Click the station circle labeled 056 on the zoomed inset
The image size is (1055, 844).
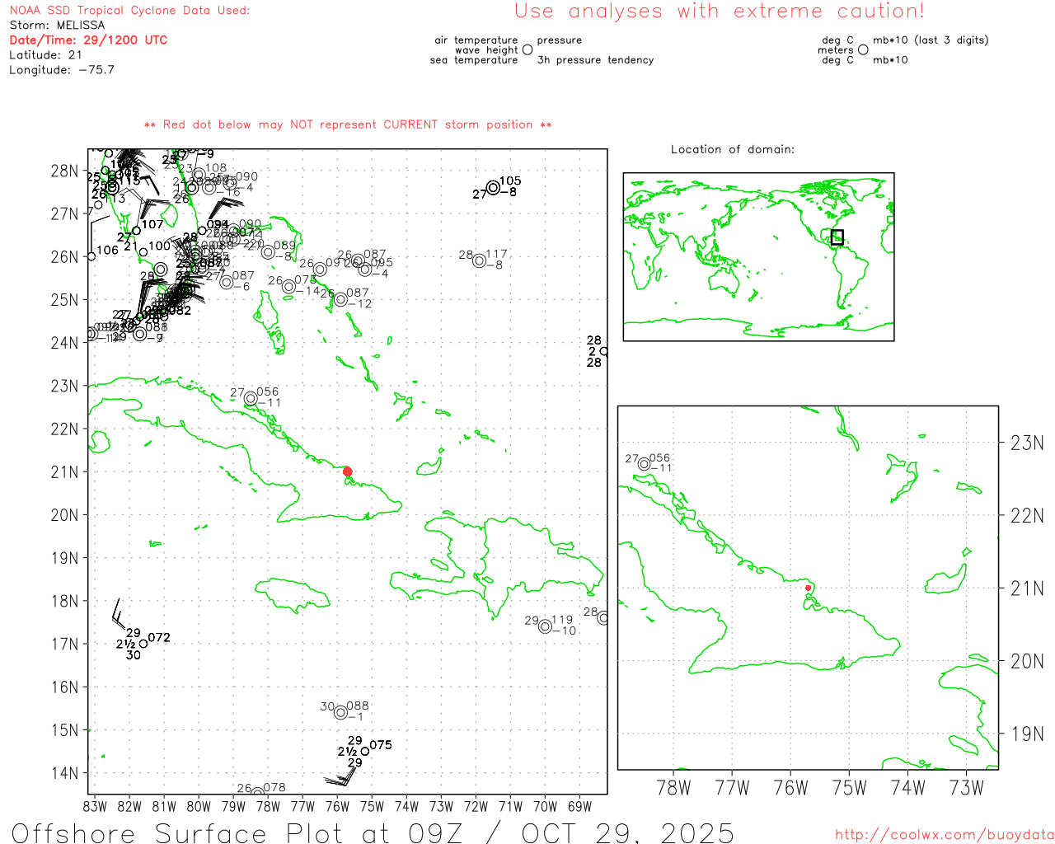click(644, 464)
